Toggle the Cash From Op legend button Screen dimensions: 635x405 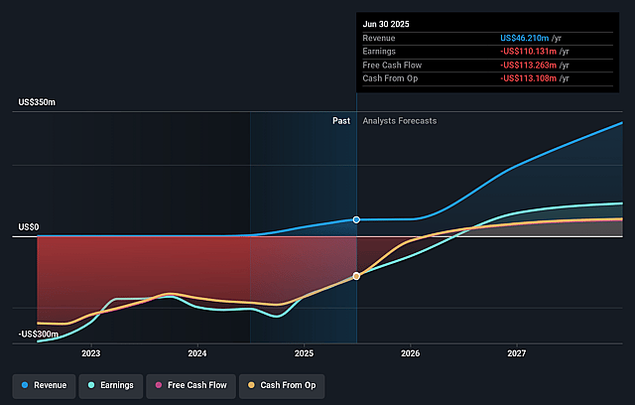tap(282, 385)
